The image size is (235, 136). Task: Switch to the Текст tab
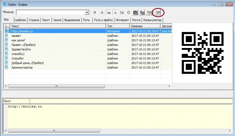click(x=46, y=20)
